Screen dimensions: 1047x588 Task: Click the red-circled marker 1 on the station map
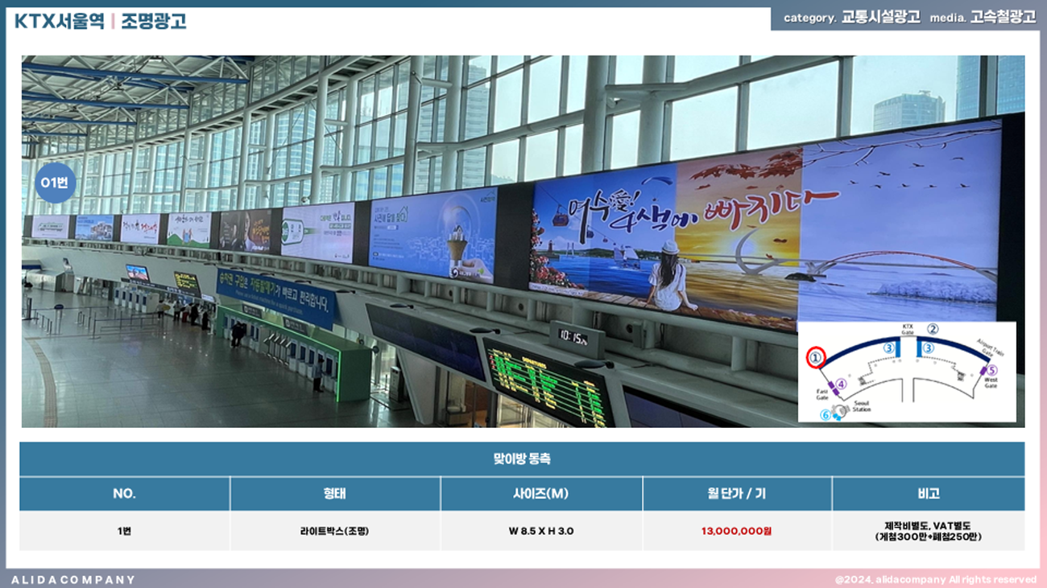tap(816, 356)
